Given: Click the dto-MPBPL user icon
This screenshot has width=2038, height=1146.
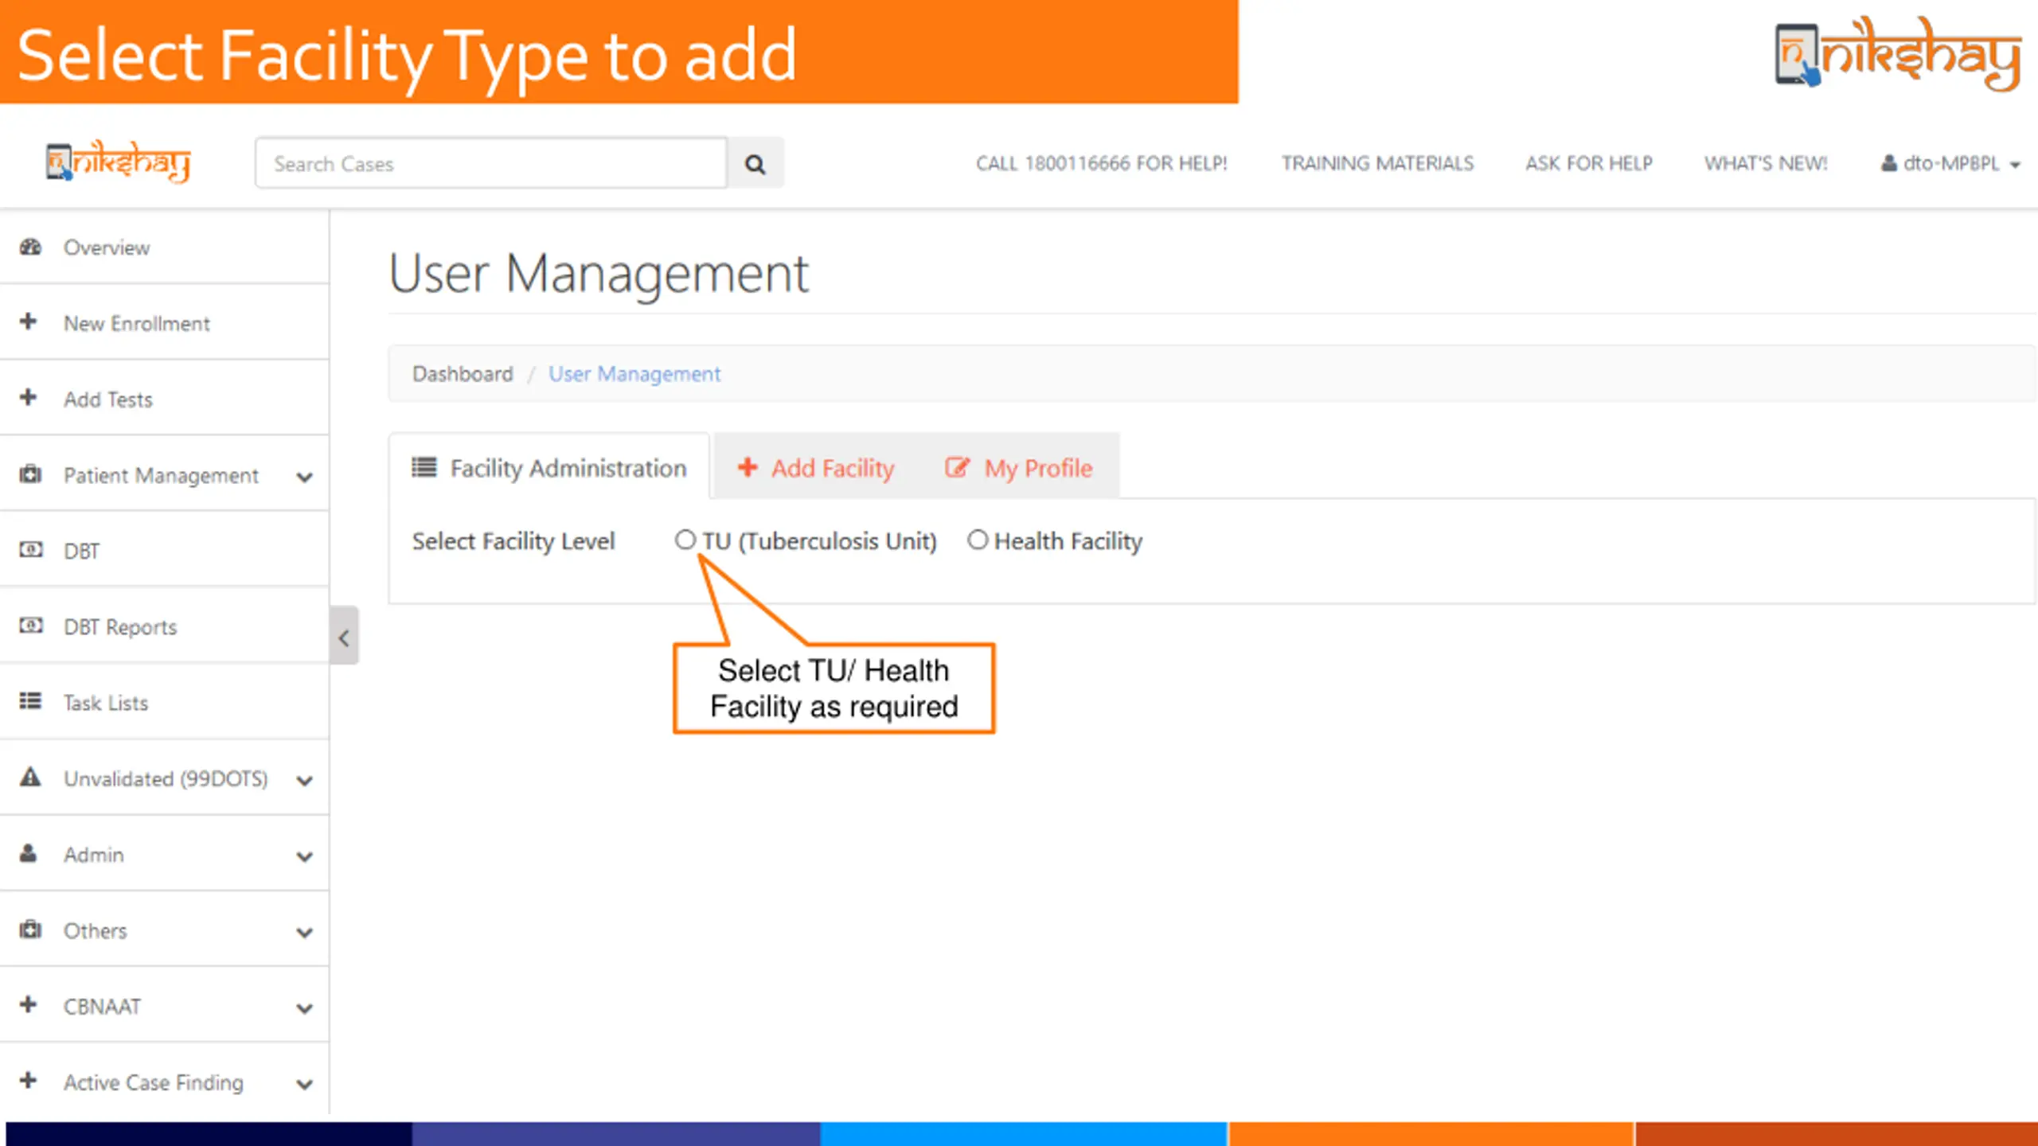Looking at the screenshot, I should [1889, 163].
